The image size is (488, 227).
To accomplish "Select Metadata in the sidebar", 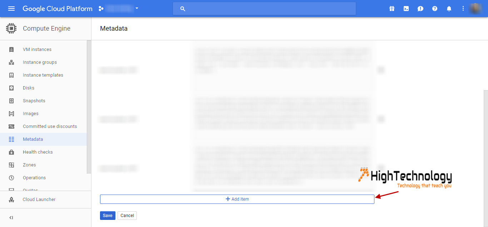I will (x=43, y=139).
